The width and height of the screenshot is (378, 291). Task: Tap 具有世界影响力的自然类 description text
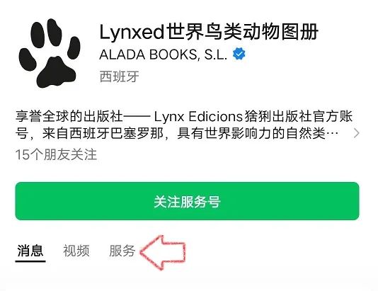251,133
